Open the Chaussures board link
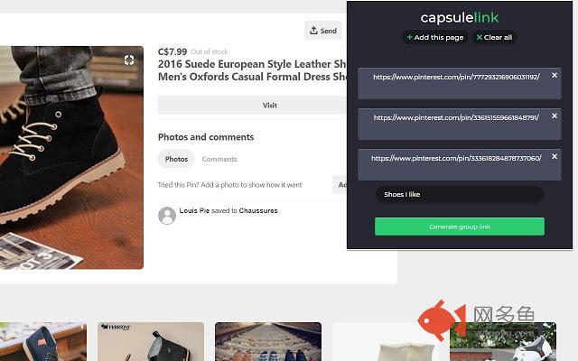This screenshot has height=361, width=578. click(258, 210)
